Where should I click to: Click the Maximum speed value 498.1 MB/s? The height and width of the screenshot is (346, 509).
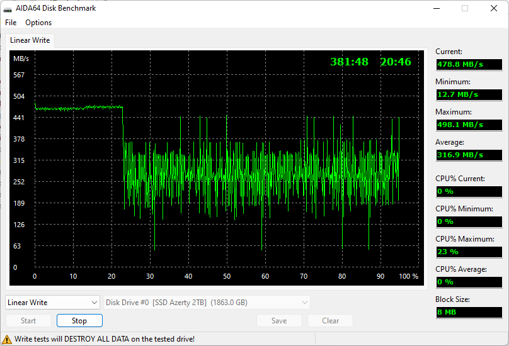tap(469, 125)
